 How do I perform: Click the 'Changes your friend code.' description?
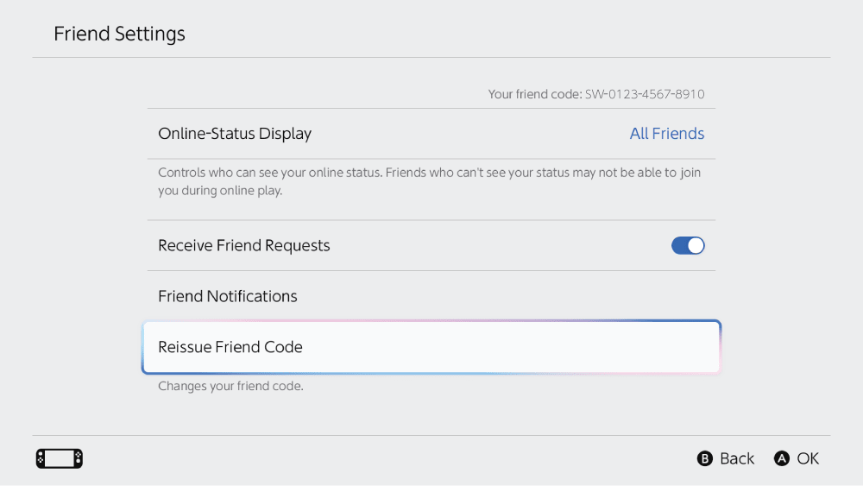[x=230, y=386]
